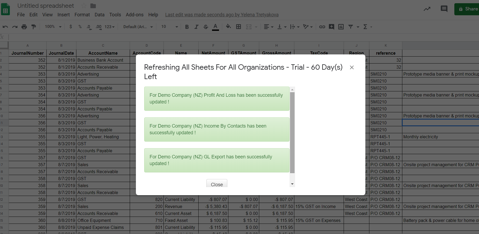The height and width of the screenshot is (234, 479).
Task: Click the Undo icon in toolbar
Action: point(5,27)
